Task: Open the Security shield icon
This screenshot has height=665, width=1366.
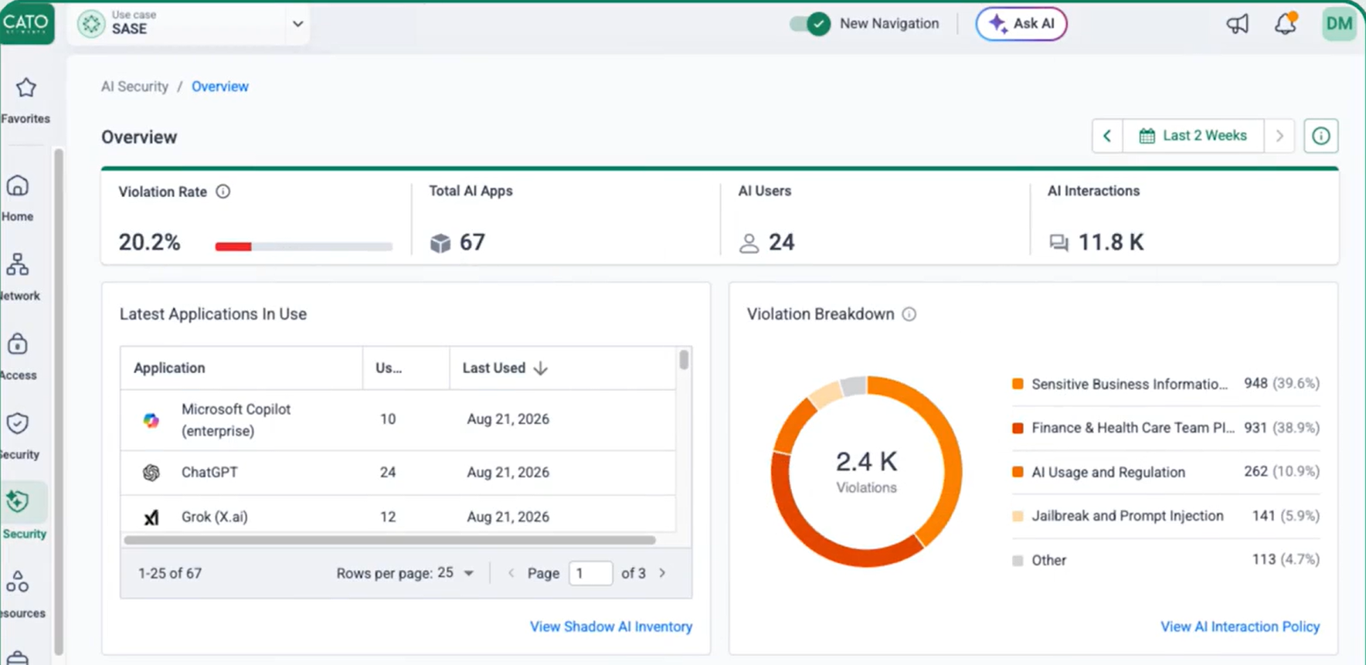Action: (x=18, y=423)
